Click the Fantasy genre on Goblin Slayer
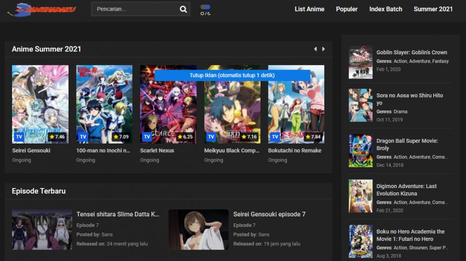 (x=440, y=61)
